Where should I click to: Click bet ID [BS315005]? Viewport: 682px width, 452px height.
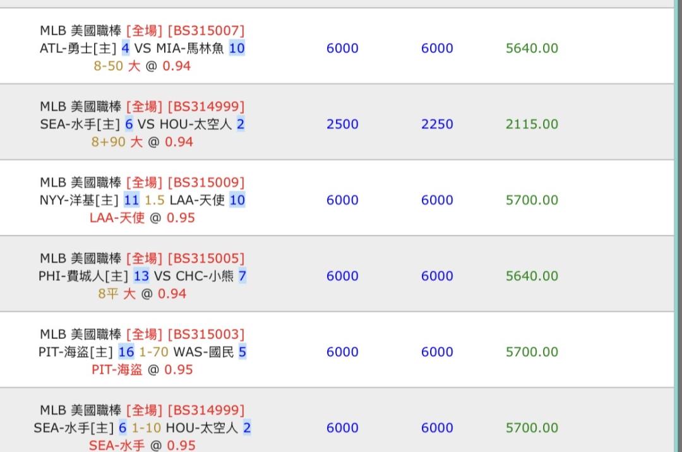click(x=206, y=258)
